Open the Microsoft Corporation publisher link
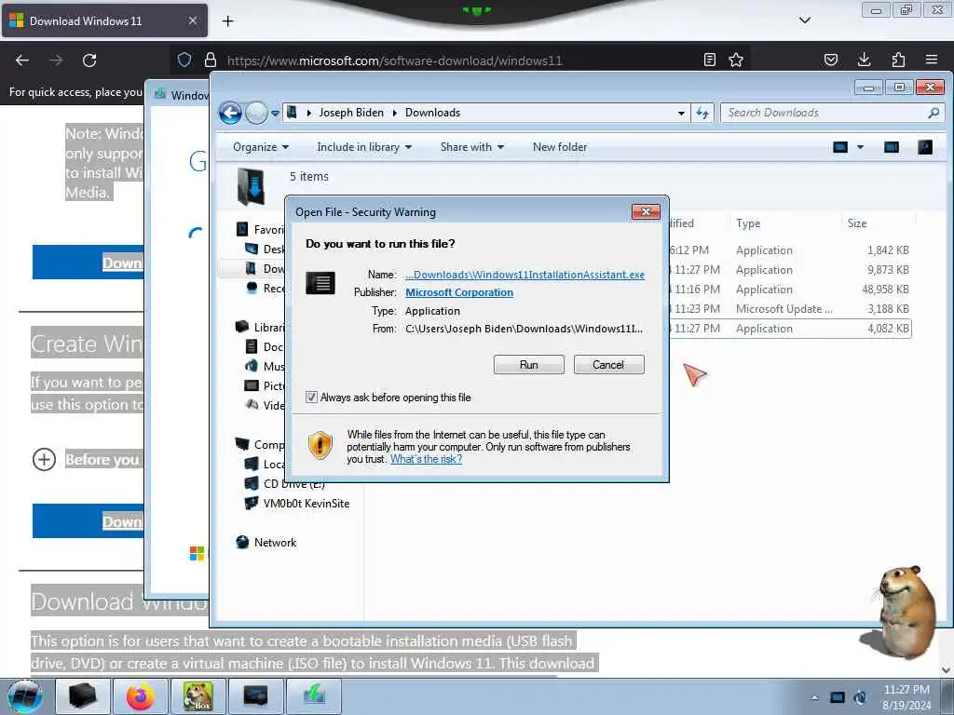The width and height of the screenshot is (954, 715). point(459,292)
